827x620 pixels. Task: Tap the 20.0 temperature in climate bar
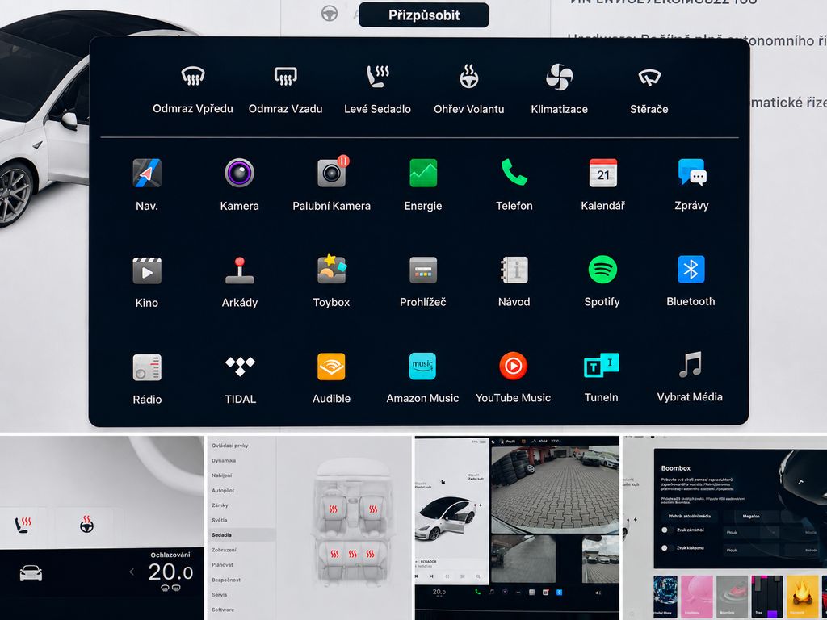pos(170,572)
